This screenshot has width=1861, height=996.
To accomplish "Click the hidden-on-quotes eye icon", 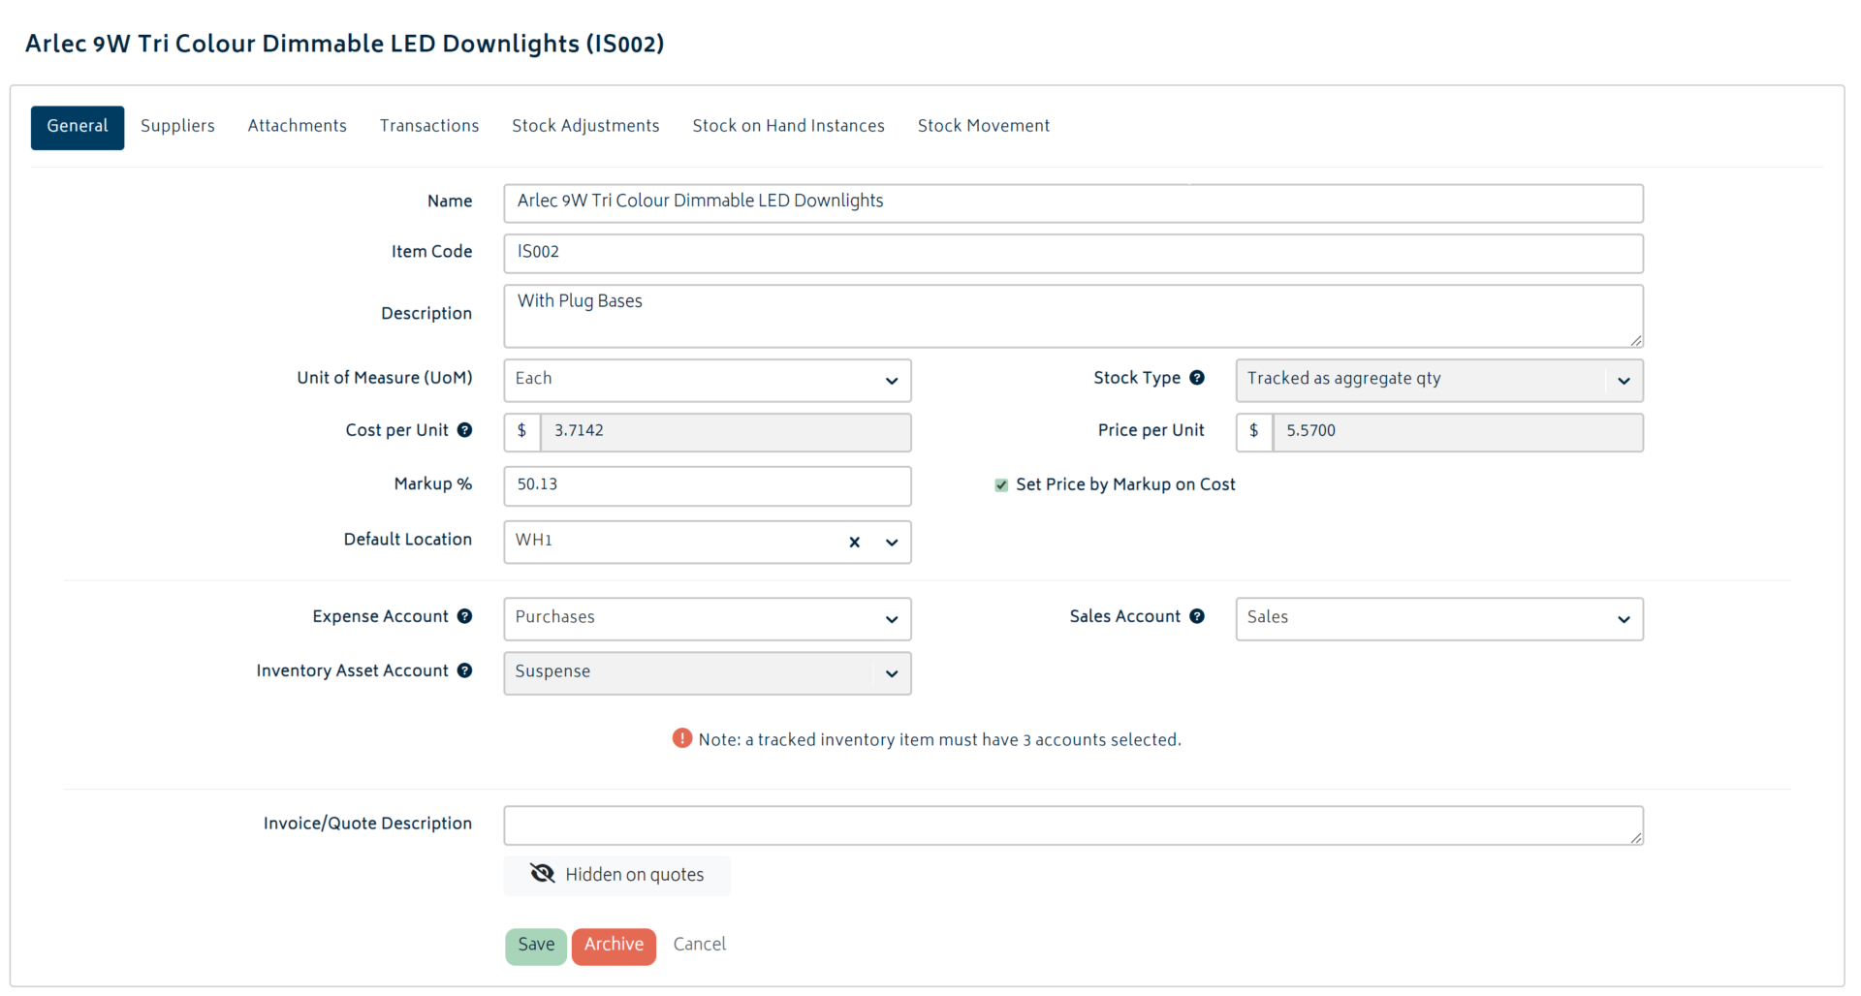I will [542, 873].
